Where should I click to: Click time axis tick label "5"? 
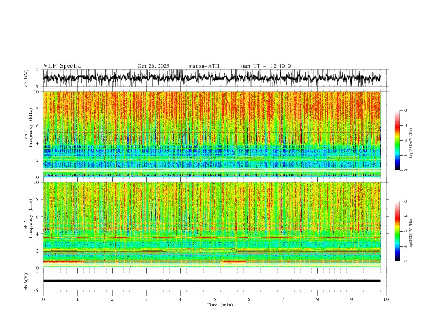215,299
